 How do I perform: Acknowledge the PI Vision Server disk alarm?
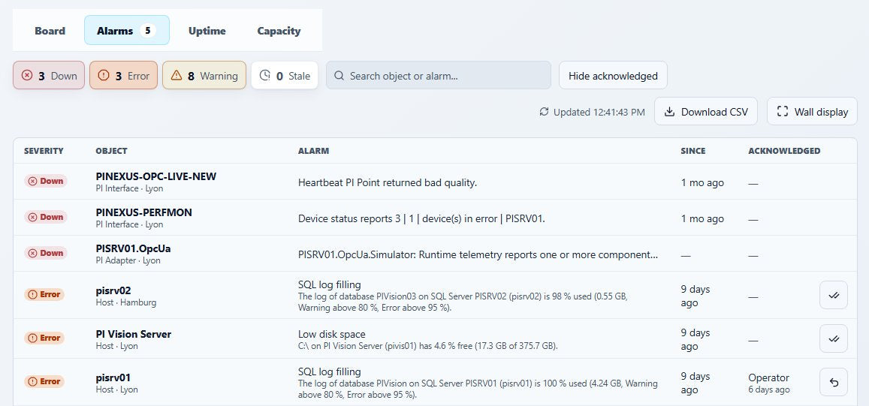pyautogui.click(x=834, y=338)
